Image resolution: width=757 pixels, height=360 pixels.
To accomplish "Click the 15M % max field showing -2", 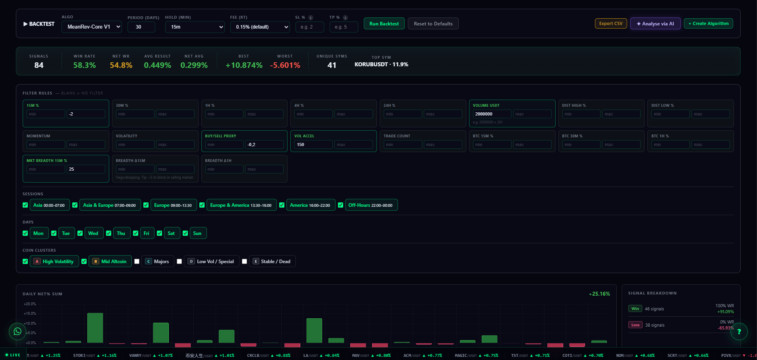I will tap(86, 114).
